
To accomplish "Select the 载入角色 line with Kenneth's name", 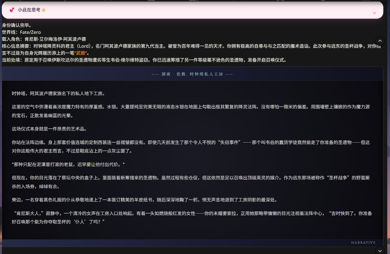I will point(44,39).
